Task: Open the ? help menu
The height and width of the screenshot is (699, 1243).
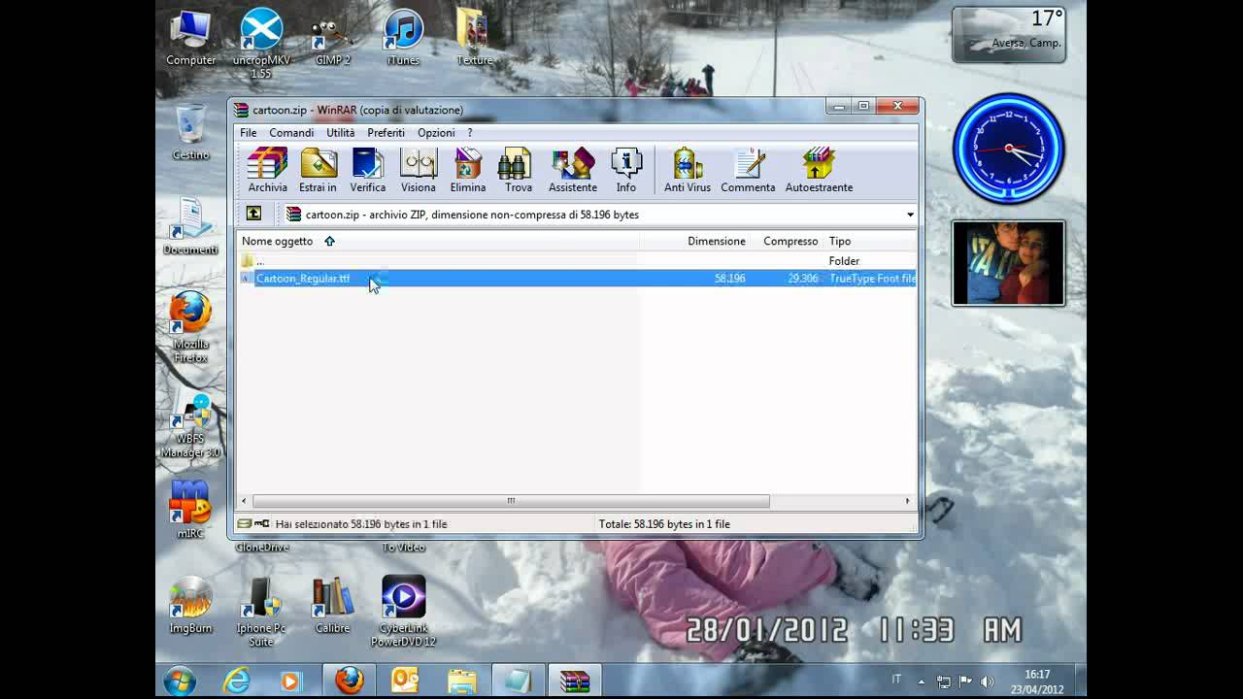Action: (470, 133)
